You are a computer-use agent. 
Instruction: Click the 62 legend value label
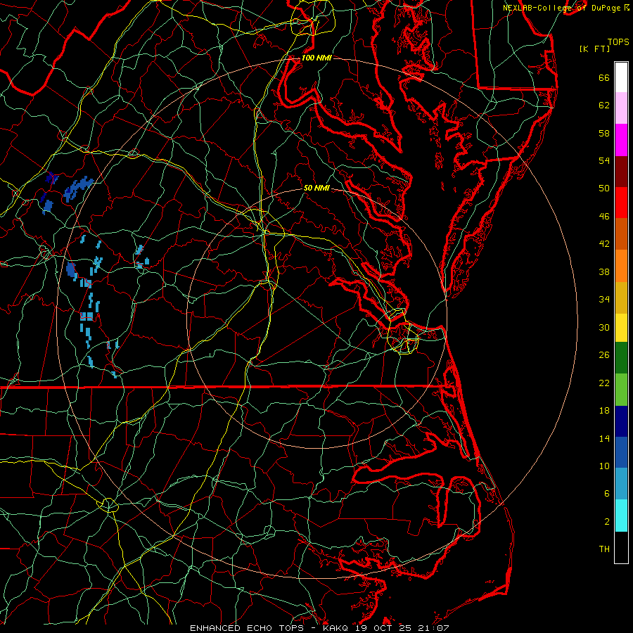pyautogui.click(x=604, y=105)
